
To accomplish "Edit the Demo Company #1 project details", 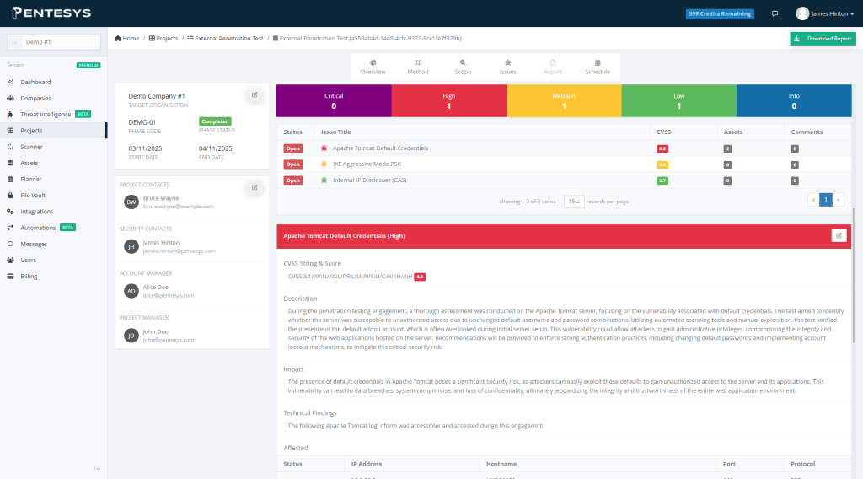I will 255,95.
